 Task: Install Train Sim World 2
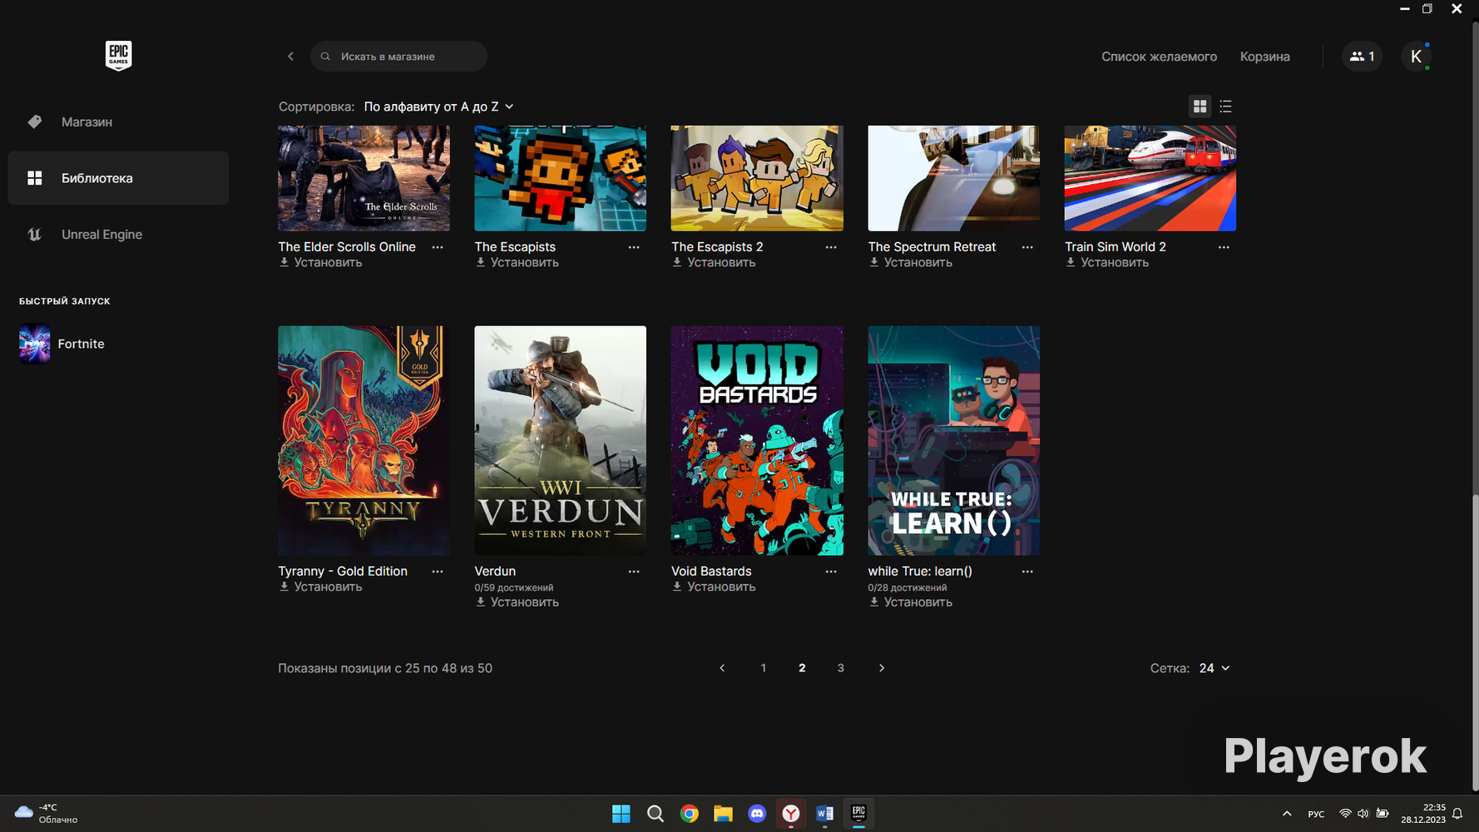(1107, 263)
